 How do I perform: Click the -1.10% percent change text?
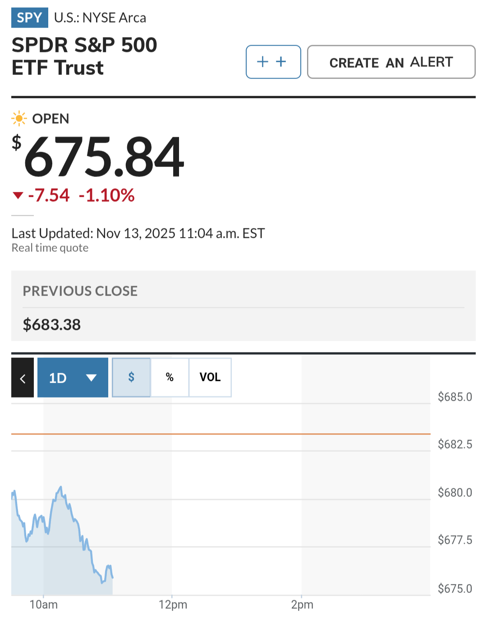107,195
